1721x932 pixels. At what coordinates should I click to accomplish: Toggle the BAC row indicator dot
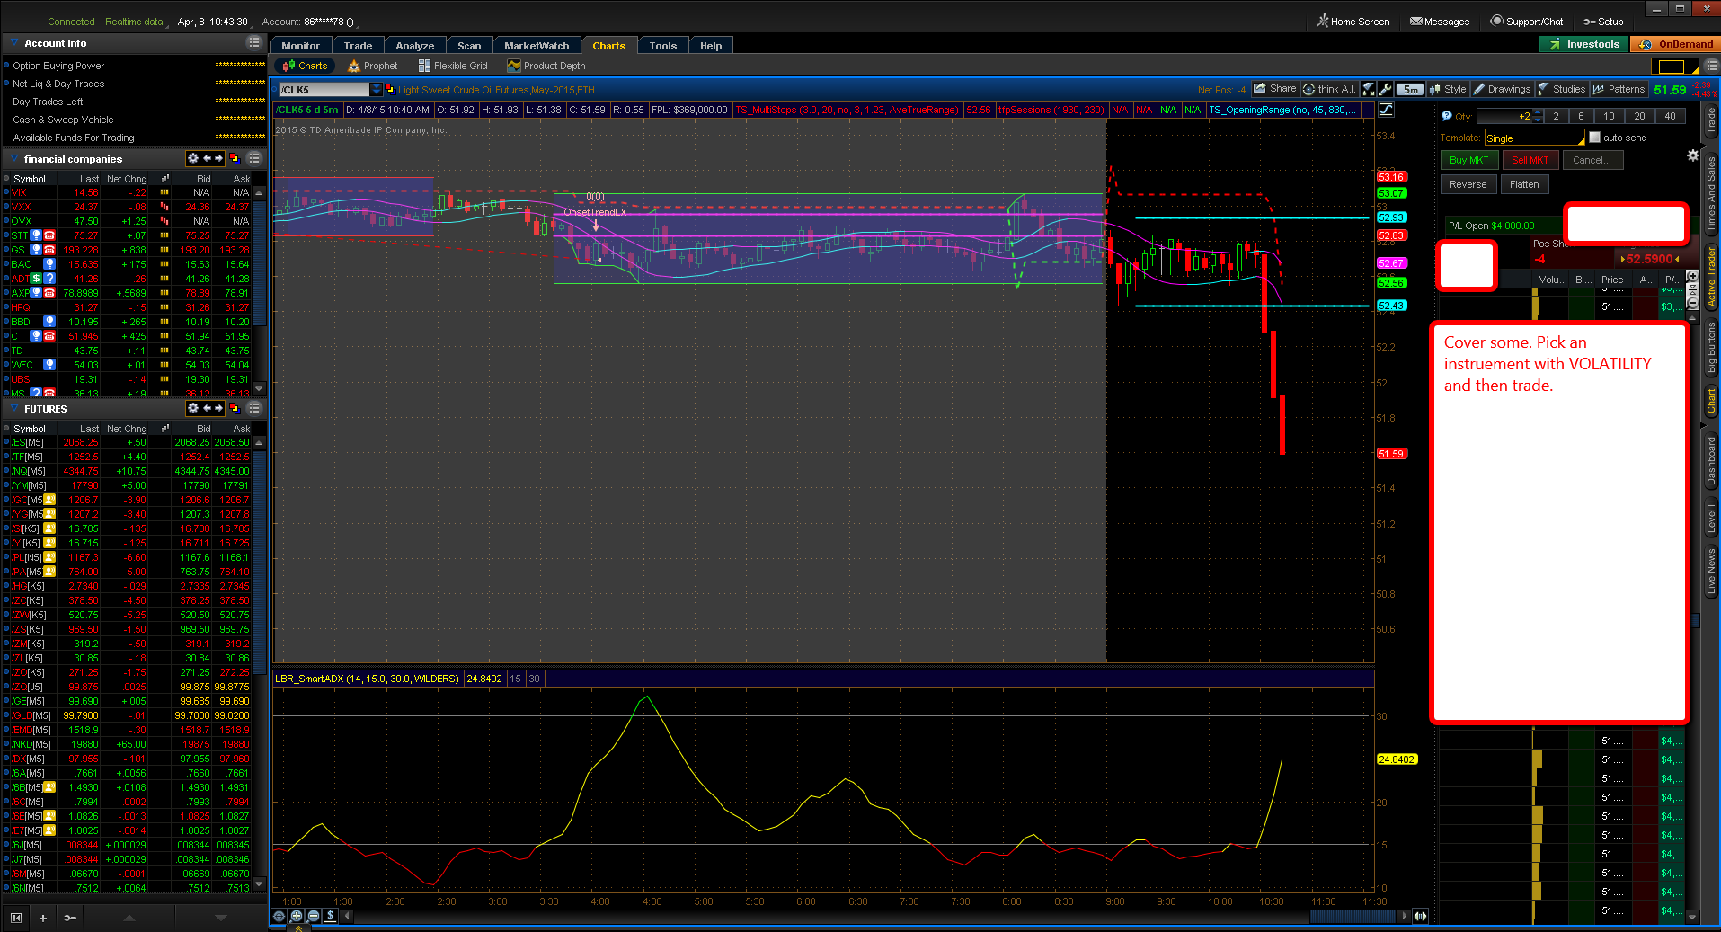click(x=7, y=264)
